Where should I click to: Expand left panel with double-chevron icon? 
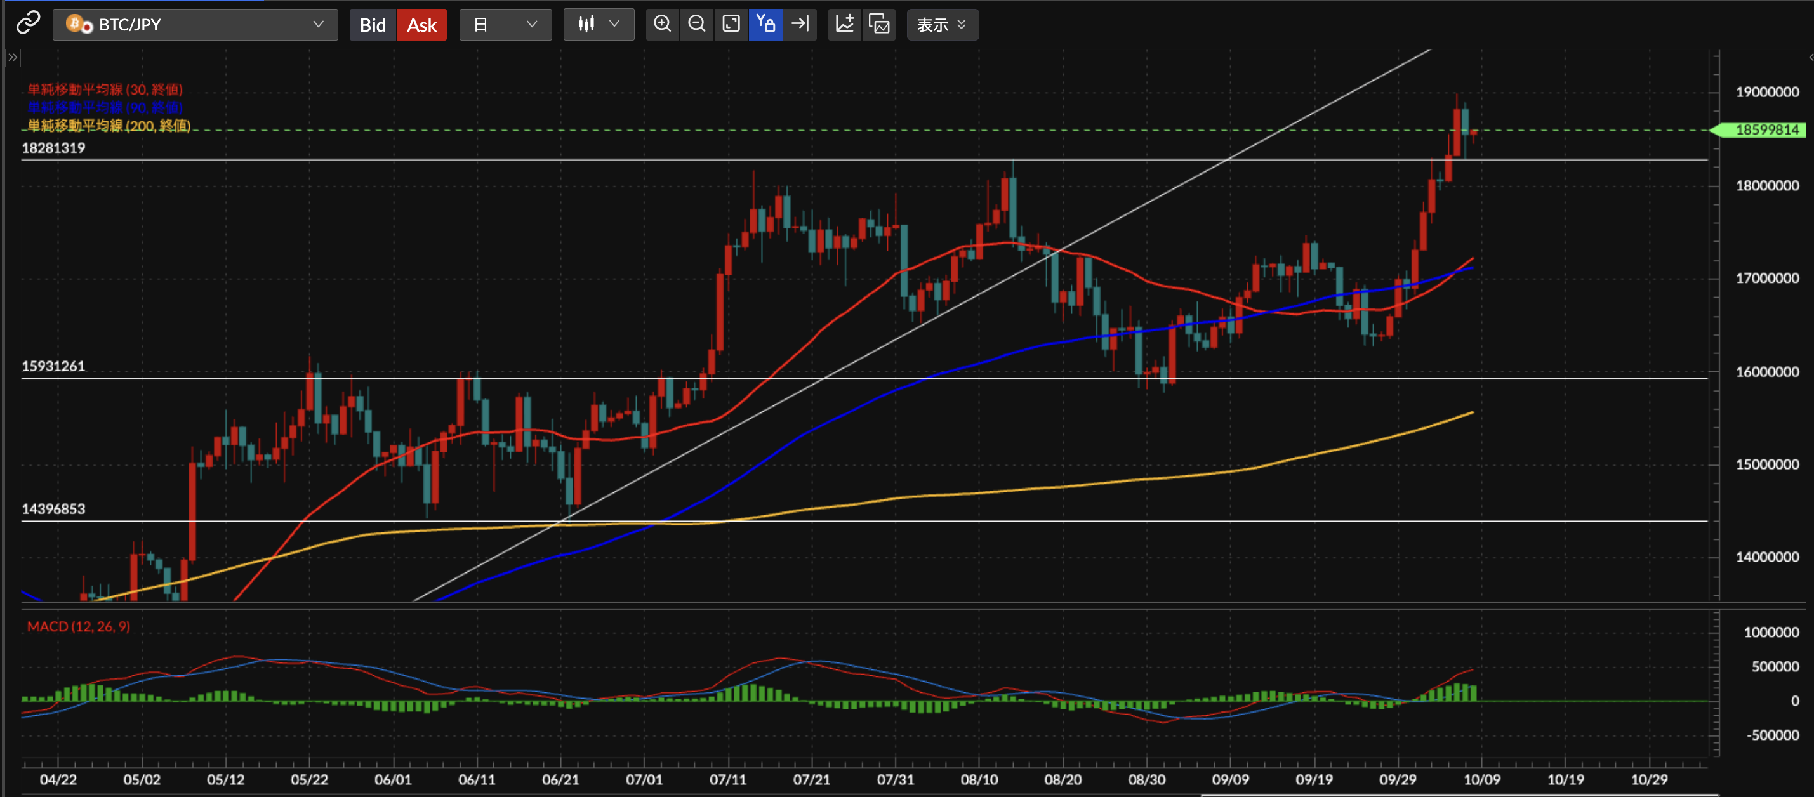tap(13, 58)
